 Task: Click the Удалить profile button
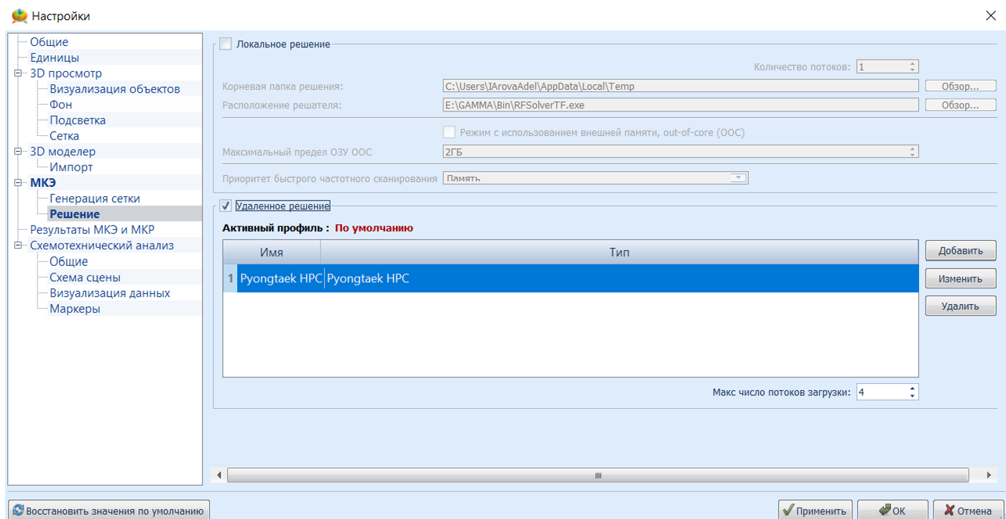[x=960, y=306]
